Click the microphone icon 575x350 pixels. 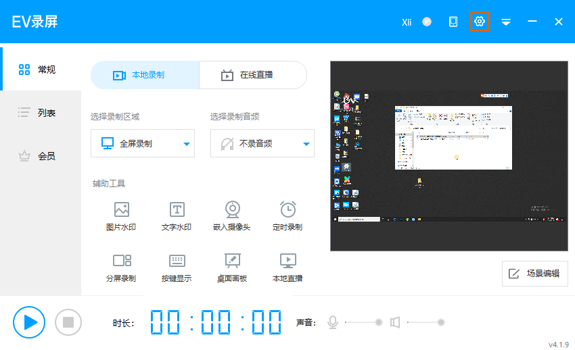333,322
